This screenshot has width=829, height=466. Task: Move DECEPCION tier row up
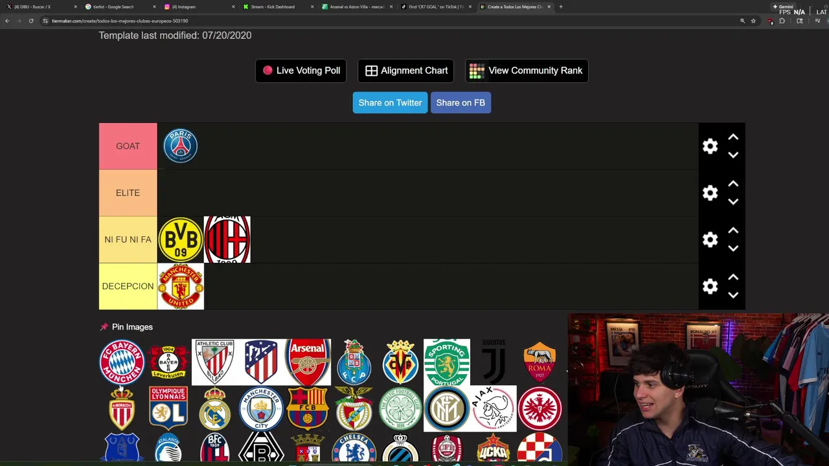pyautogui.click(x=733, y=277)
